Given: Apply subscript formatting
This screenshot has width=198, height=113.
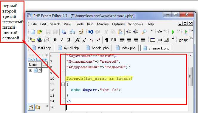Looking at the screenshot, I should 91,40.
